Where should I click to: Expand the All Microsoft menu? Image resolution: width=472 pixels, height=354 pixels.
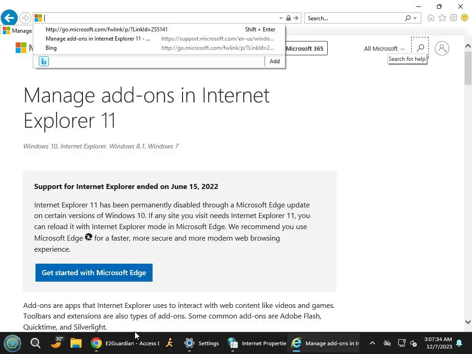click(x=384, y=49)
